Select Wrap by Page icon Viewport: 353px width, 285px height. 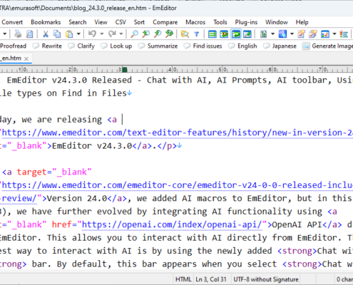(x=247, y=34)
